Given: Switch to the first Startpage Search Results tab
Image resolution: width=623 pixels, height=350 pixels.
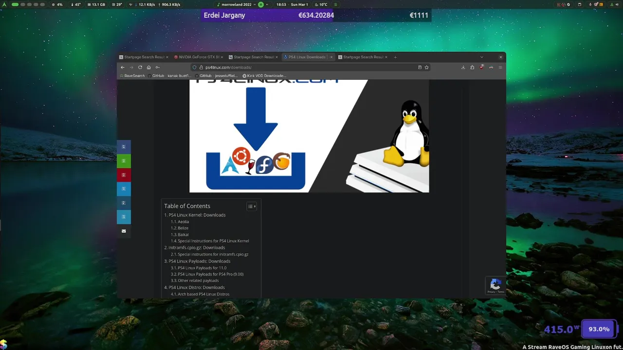Looking at the screenshot, I should pyautogui.click(x=144, y=57).
